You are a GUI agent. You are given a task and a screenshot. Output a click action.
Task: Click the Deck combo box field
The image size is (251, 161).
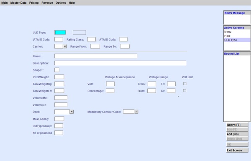62,112
